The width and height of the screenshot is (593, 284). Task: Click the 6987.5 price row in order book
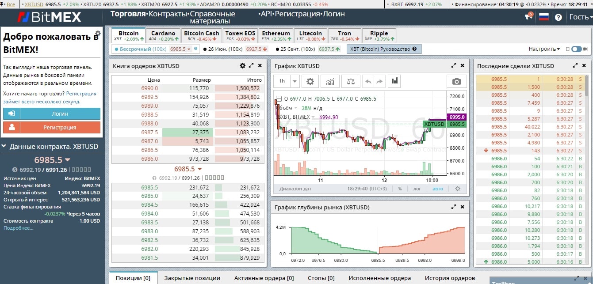(x=150, y=132)
